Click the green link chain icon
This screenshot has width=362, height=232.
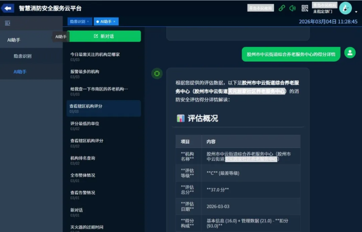click(x=282, y=8)
